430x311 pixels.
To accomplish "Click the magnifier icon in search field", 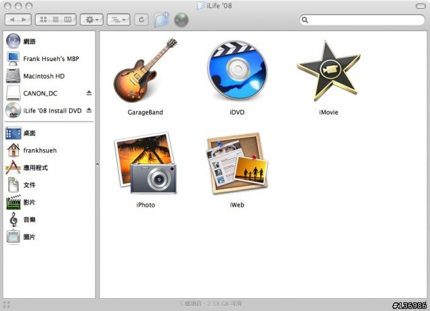I will (x=304, y=19).
